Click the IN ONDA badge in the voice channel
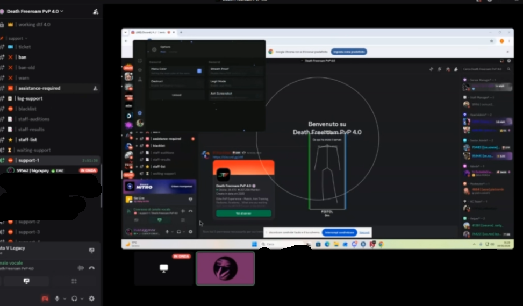523x306 pixels. (x=88, y=170)
